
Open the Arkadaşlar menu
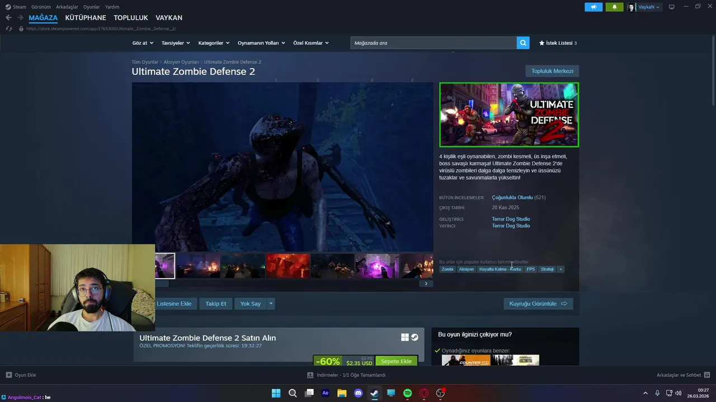[x=67, y=7]
